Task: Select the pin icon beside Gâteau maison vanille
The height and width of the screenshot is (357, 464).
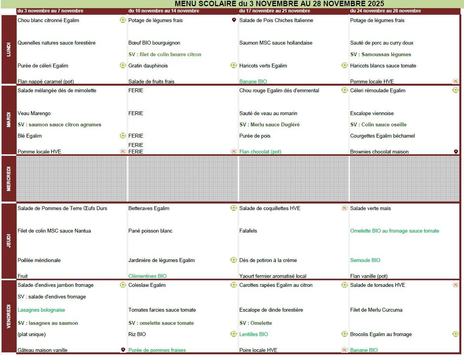Action: click(123, 350)
